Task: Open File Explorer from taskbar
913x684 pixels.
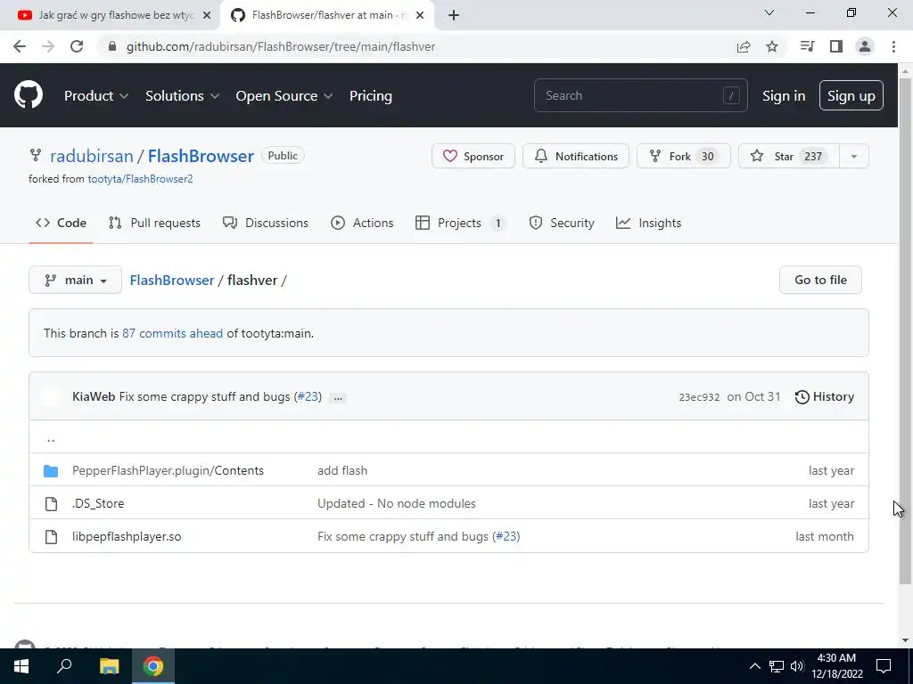Action: (x=109, y=666)
